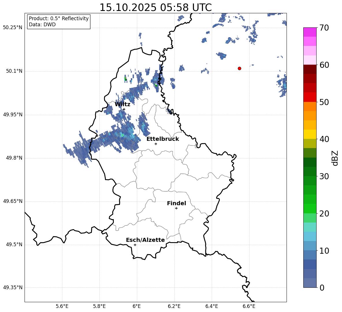342x312 pixels.
Task: Click the Esch/Alzette location cross marker
Action: click(x=135, y=245)
